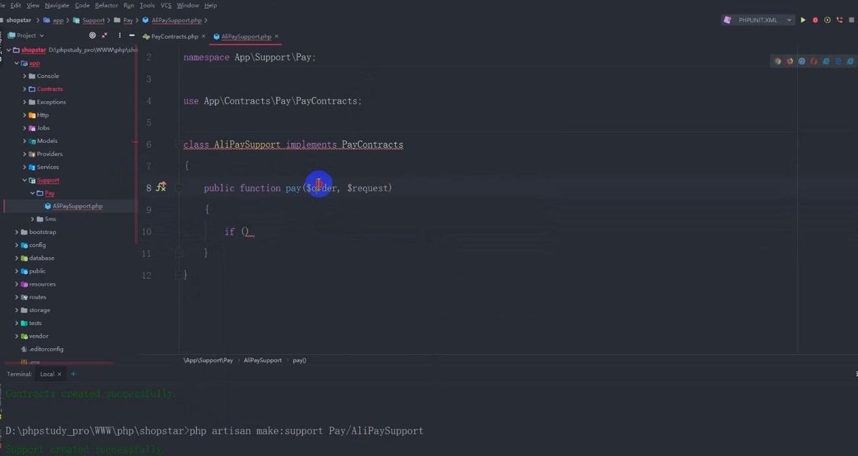Viewport: 858px width, 456px height.
Task: Click the locate-opened-file target icon
Action: [x=92, y=36]
